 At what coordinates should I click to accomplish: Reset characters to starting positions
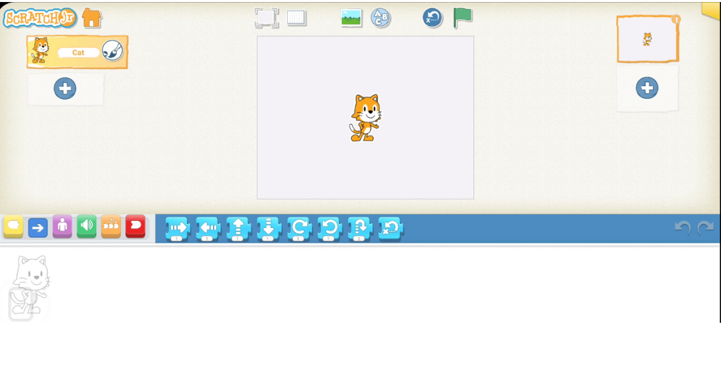click(433, 18)
